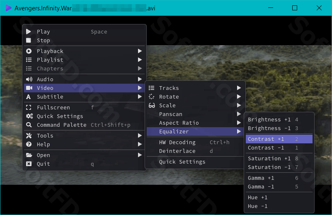Select Stop from the main menu

pyautogui.click(x=84, y=41)
